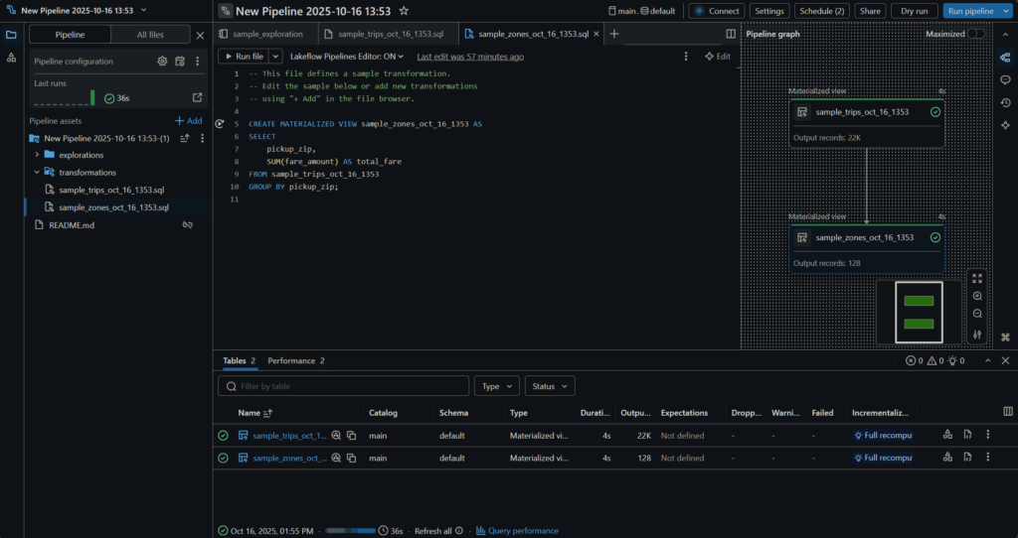This screenshot has height=538, width=1018.
Task: Open the Query performance link
Action: click(x=521, y=531)
